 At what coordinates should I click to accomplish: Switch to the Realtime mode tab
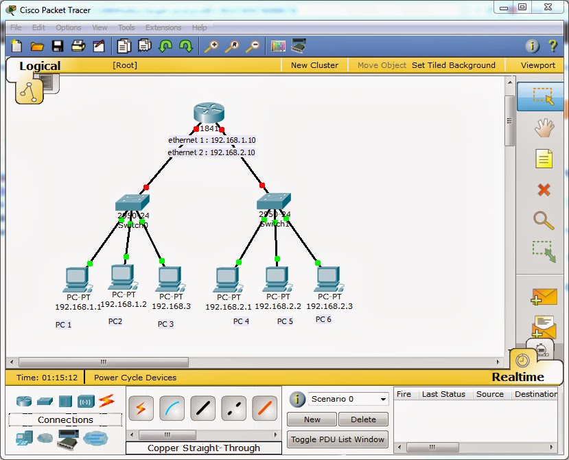point(518,377)
